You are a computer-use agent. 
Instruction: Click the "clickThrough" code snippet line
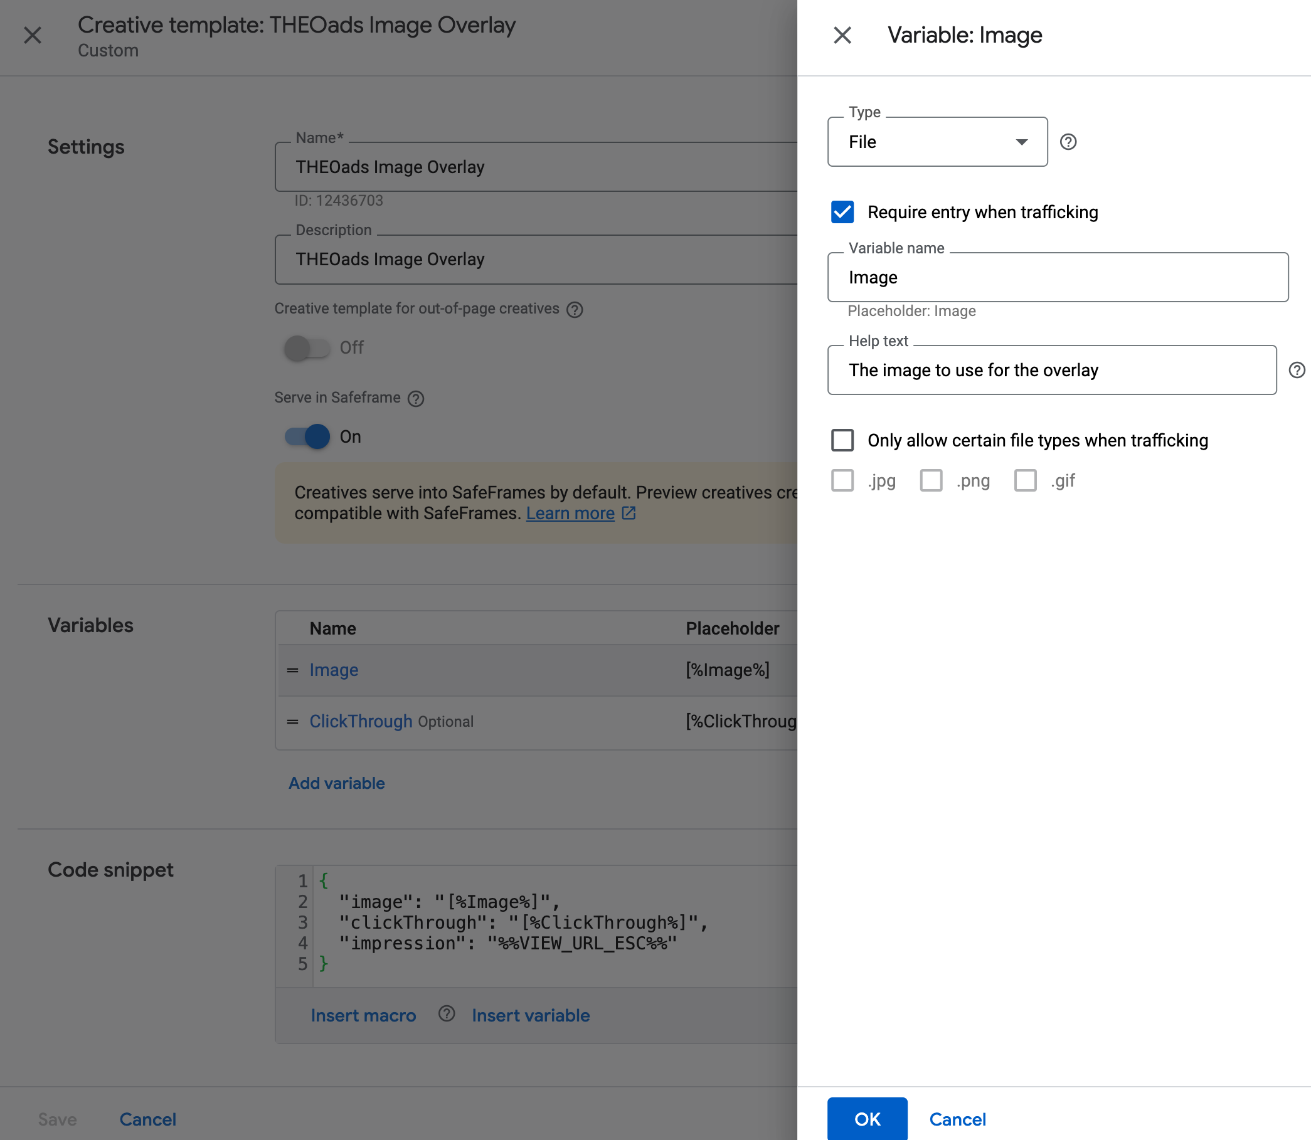523,922
